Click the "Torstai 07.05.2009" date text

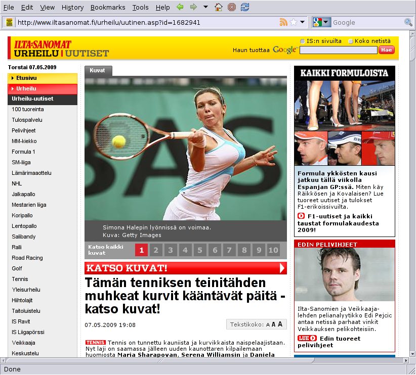click(32, 67)
